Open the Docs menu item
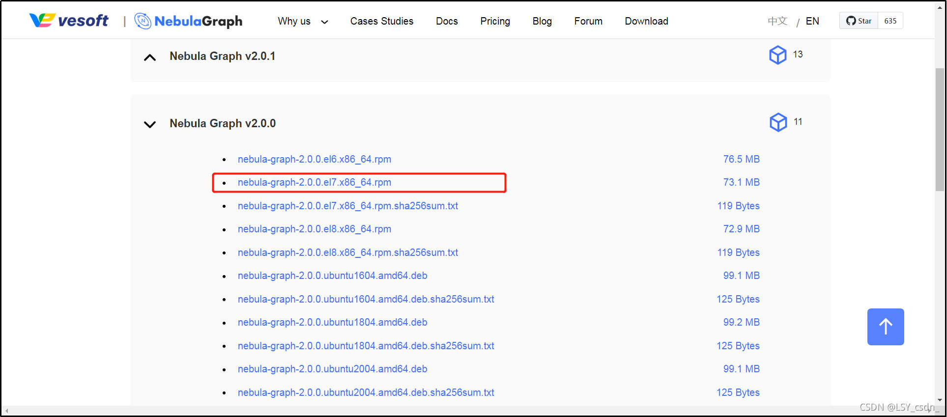Image resolution: width=947 pixels, height=417 pixels. (447, 21)
